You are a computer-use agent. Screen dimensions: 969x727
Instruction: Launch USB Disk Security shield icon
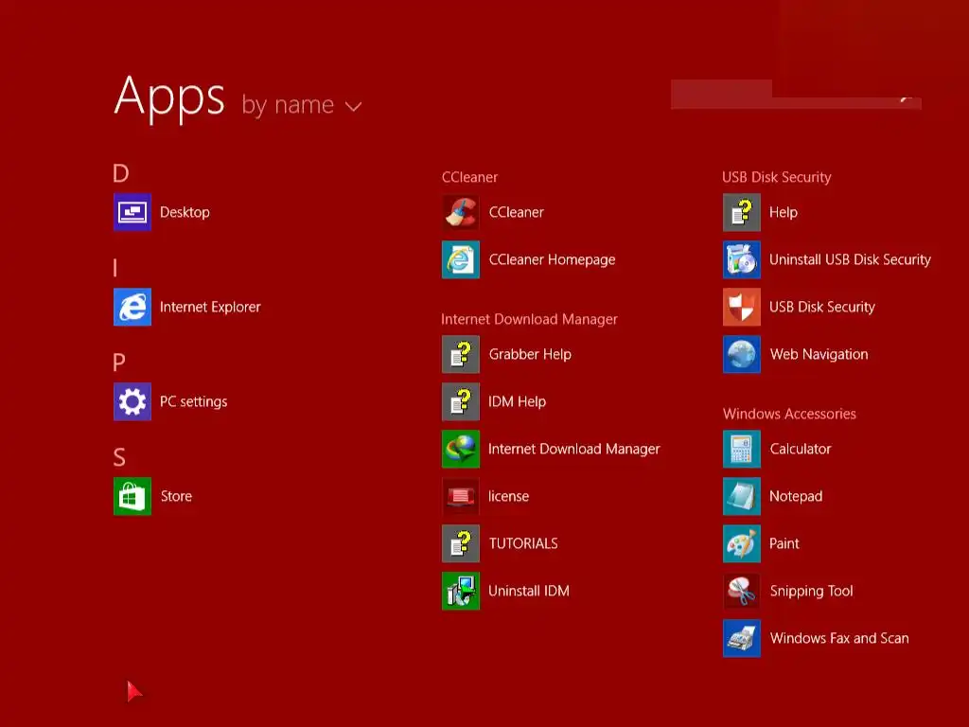pyautogui.click(x=742, y=307)
